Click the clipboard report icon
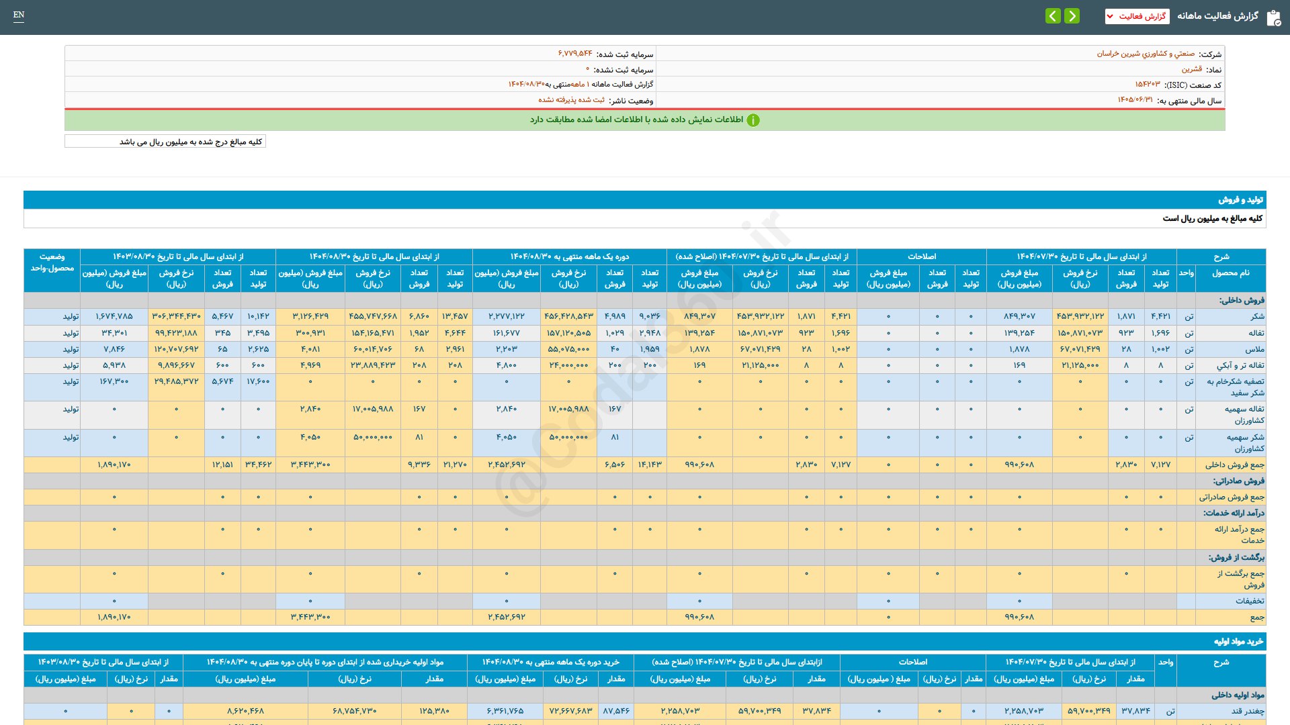The height and width of the screenshot is (725, 1290). point(1273,17)
